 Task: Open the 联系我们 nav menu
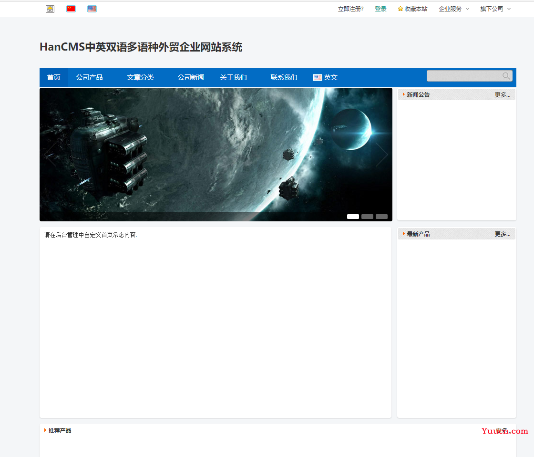[x=284, y=77]
